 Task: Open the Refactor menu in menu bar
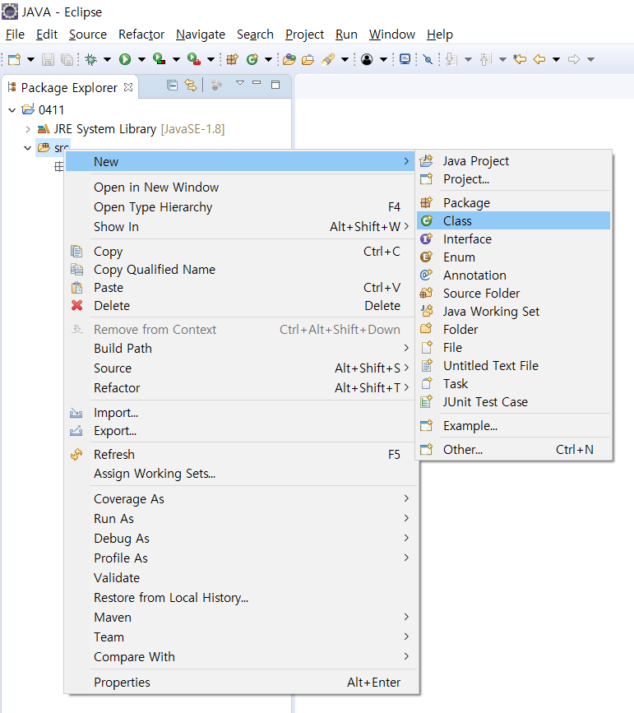(x=141, y=35)
